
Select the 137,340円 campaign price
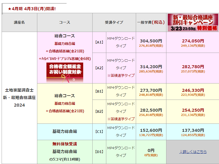[193, 130]
